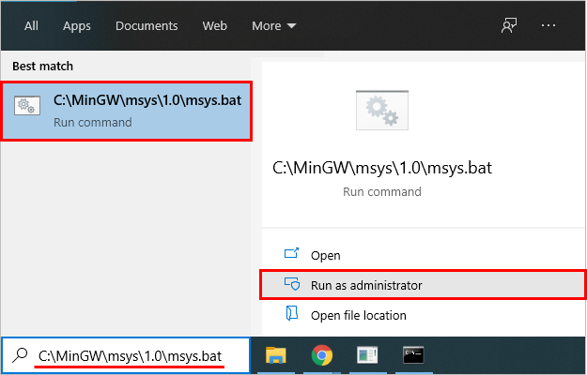This screenshot has width=587, height=375.
Task: Click the file location folder icon
Action: 292,313
